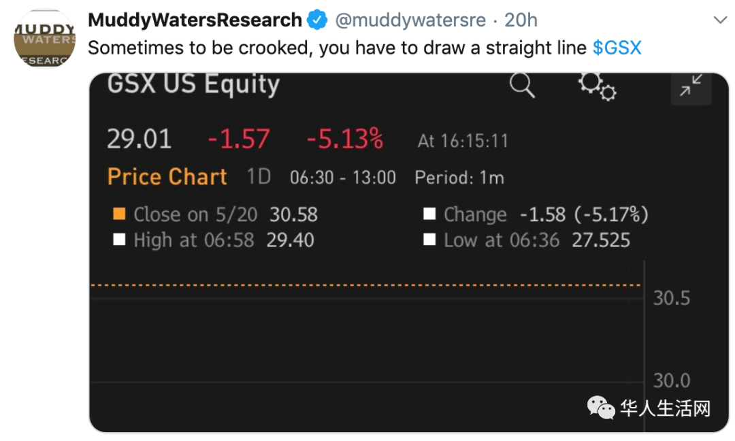Open the MuddyWaters profile avatar

(44, 38)
